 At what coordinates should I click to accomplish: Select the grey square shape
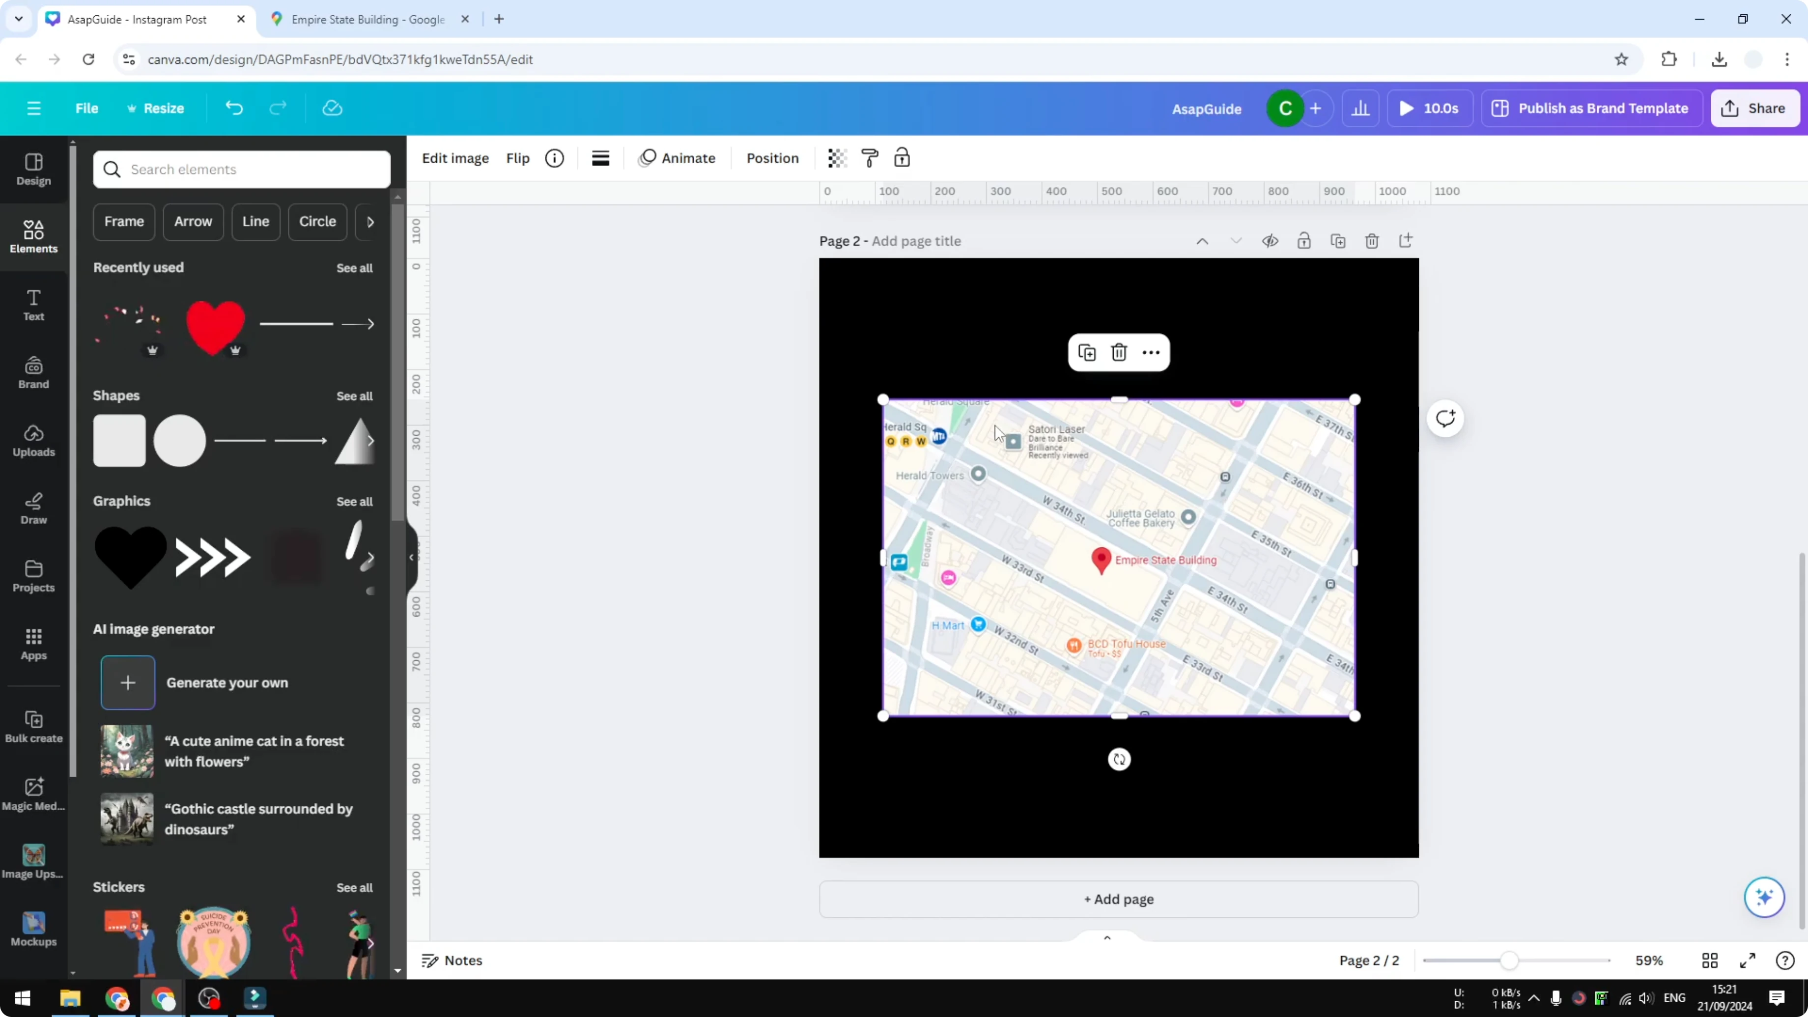click(119, 441)
